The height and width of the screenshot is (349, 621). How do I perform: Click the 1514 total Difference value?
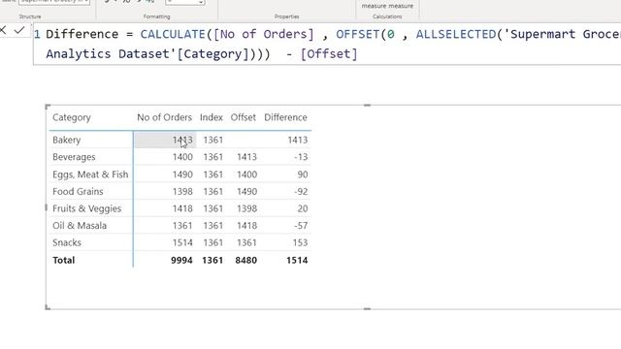pos(297,260)
